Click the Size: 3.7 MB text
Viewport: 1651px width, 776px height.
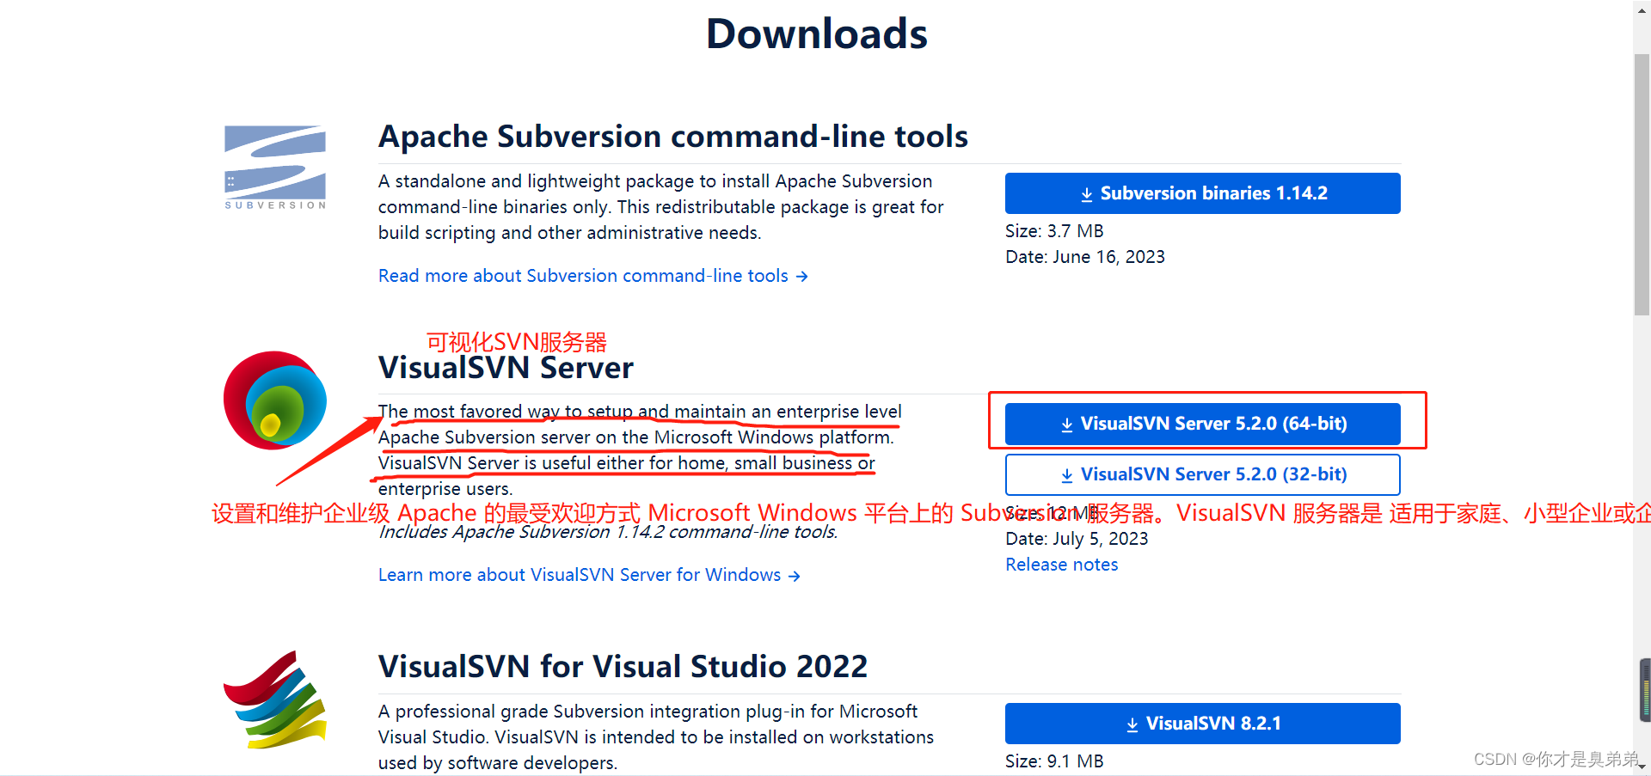1054,231
